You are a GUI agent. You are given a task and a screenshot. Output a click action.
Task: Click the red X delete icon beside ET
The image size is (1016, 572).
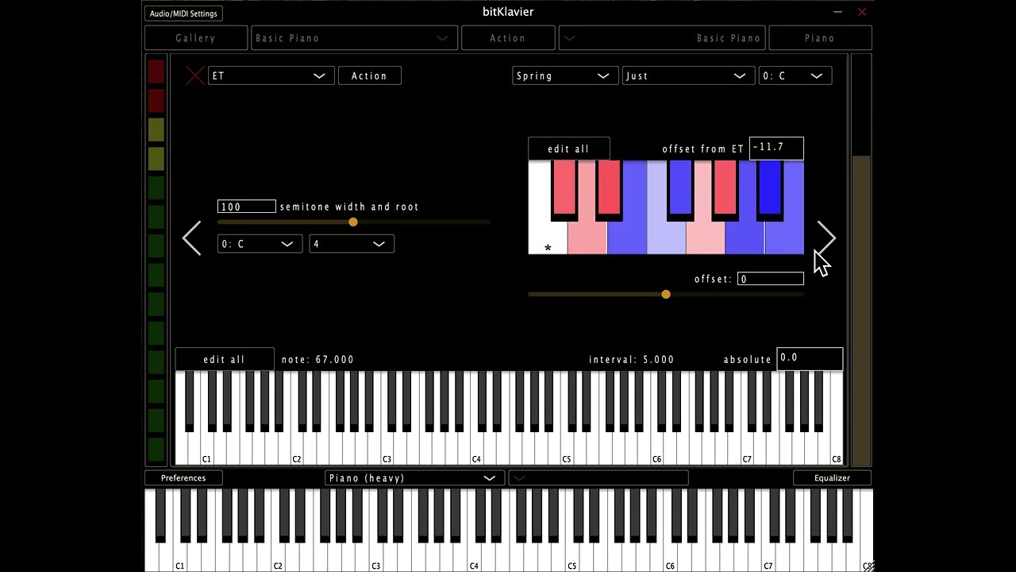pos(194,75)
